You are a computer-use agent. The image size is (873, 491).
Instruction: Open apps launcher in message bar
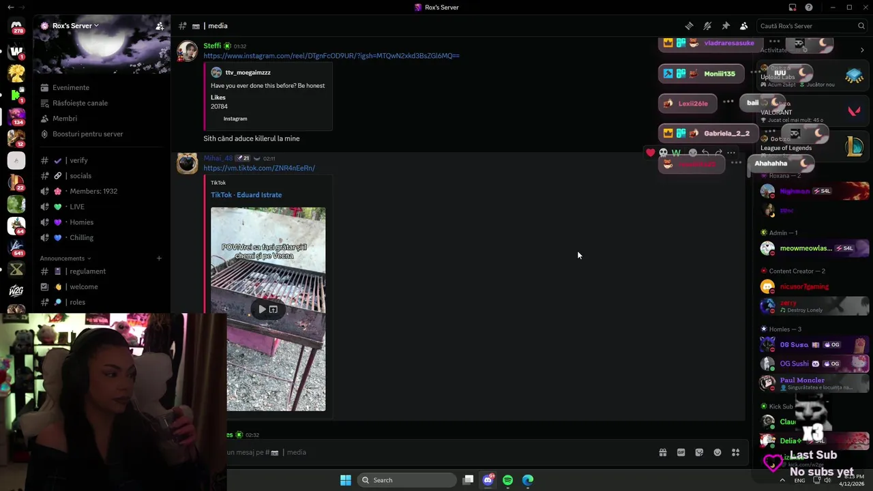click(736, 452)
